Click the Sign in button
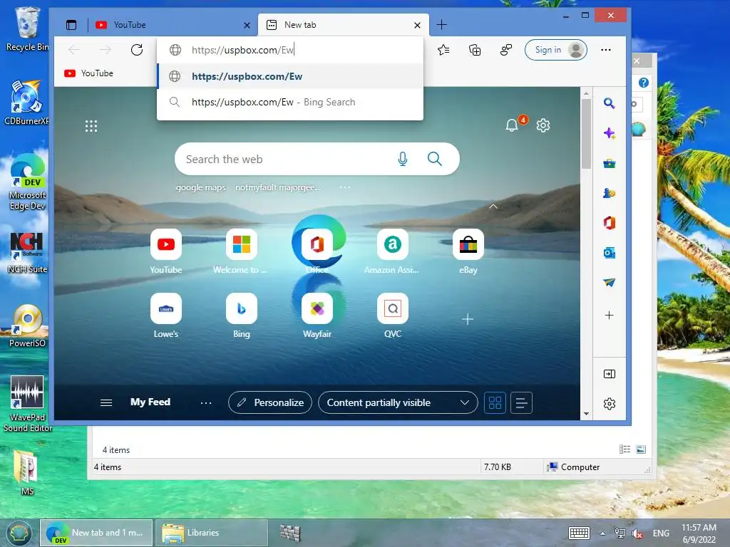This screenshot has height=547, width=730. pyautogui.click(x=556, y=50)
